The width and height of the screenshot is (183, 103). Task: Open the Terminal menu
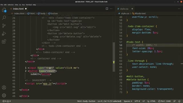[x=29, y=5]
